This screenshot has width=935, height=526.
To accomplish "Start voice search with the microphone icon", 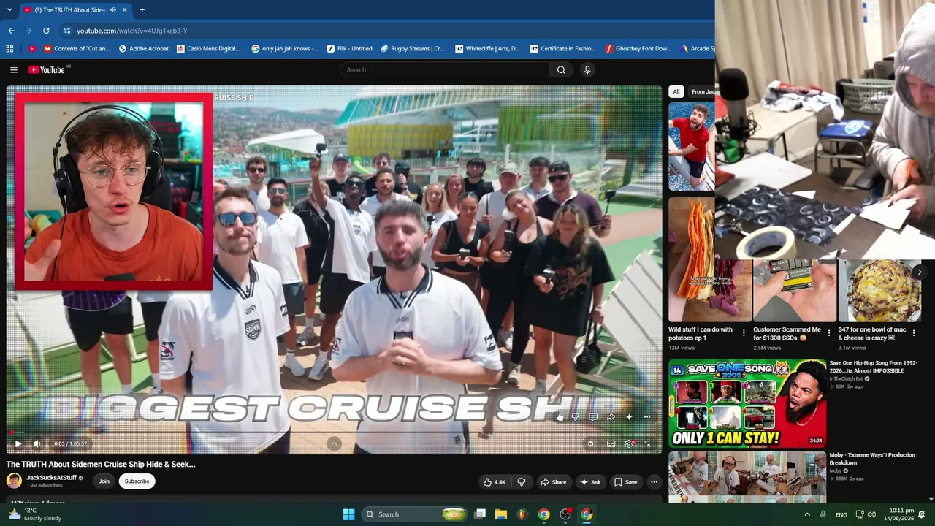I will click(587, 70).
